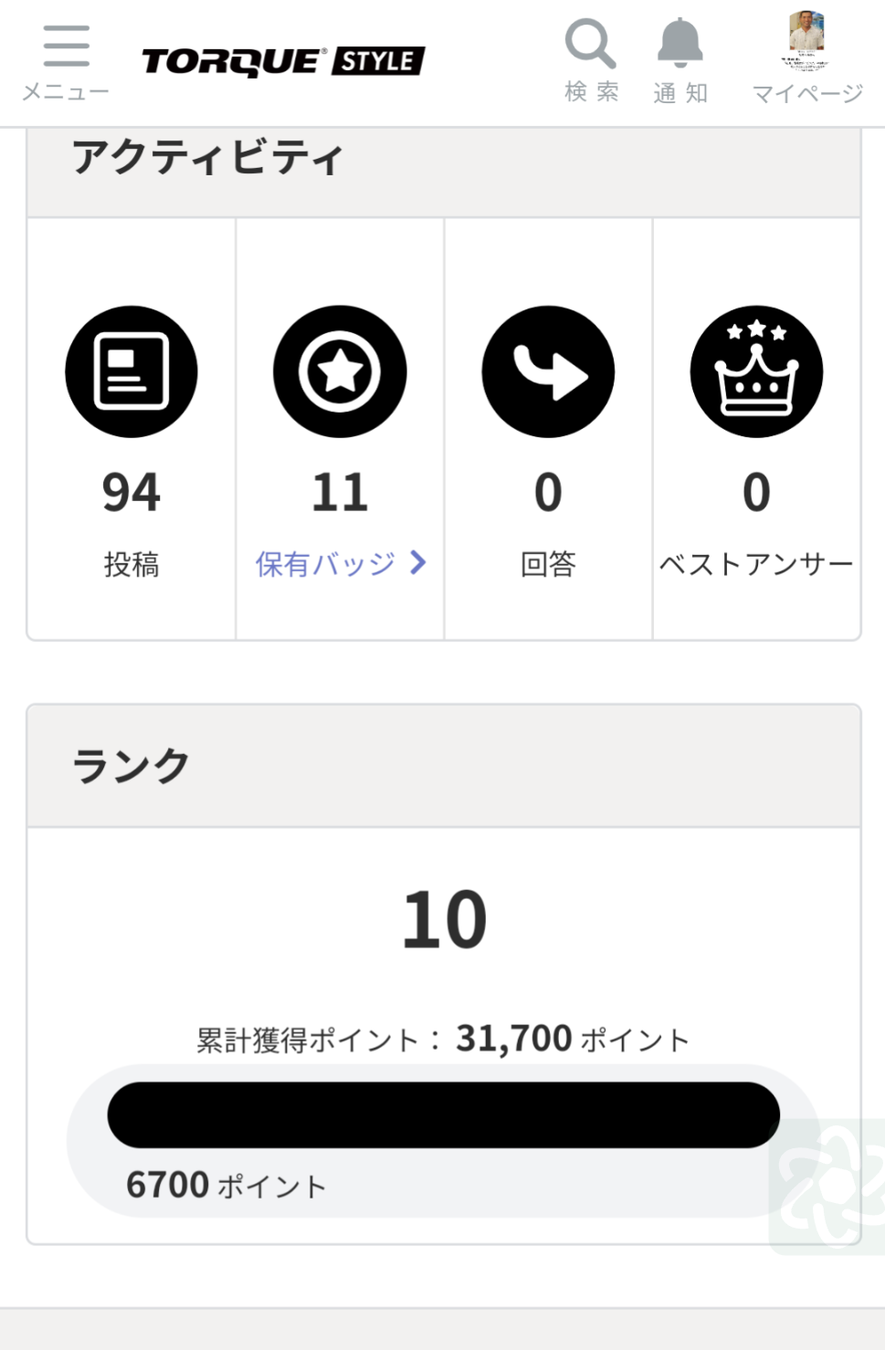Click the 94 posts count
The height and width of the screenshot is (1350, 885).
tap(132, 493)
